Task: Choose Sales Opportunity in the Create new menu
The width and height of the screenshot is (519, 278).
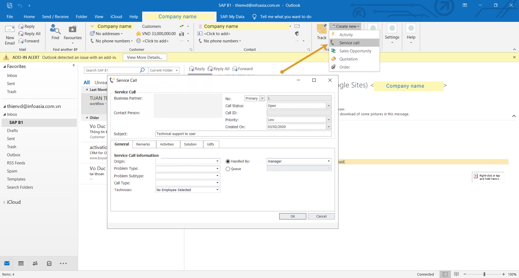Action: click(x=354, y=51)
